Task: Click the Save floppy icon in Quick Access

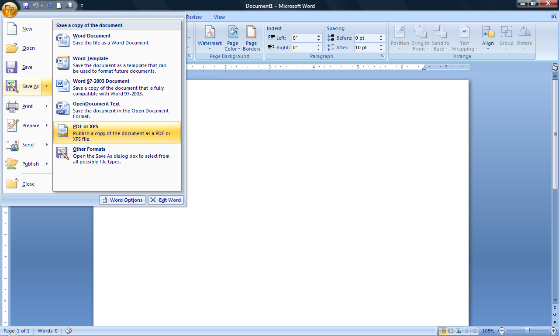Action: pyautogui.click(x=26, y=6)
